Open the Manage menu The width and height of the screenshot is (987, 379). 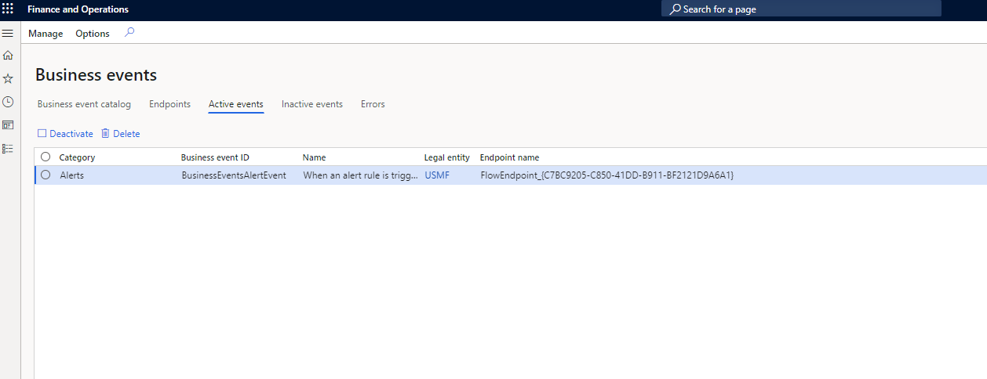click(x=46, y=34)
